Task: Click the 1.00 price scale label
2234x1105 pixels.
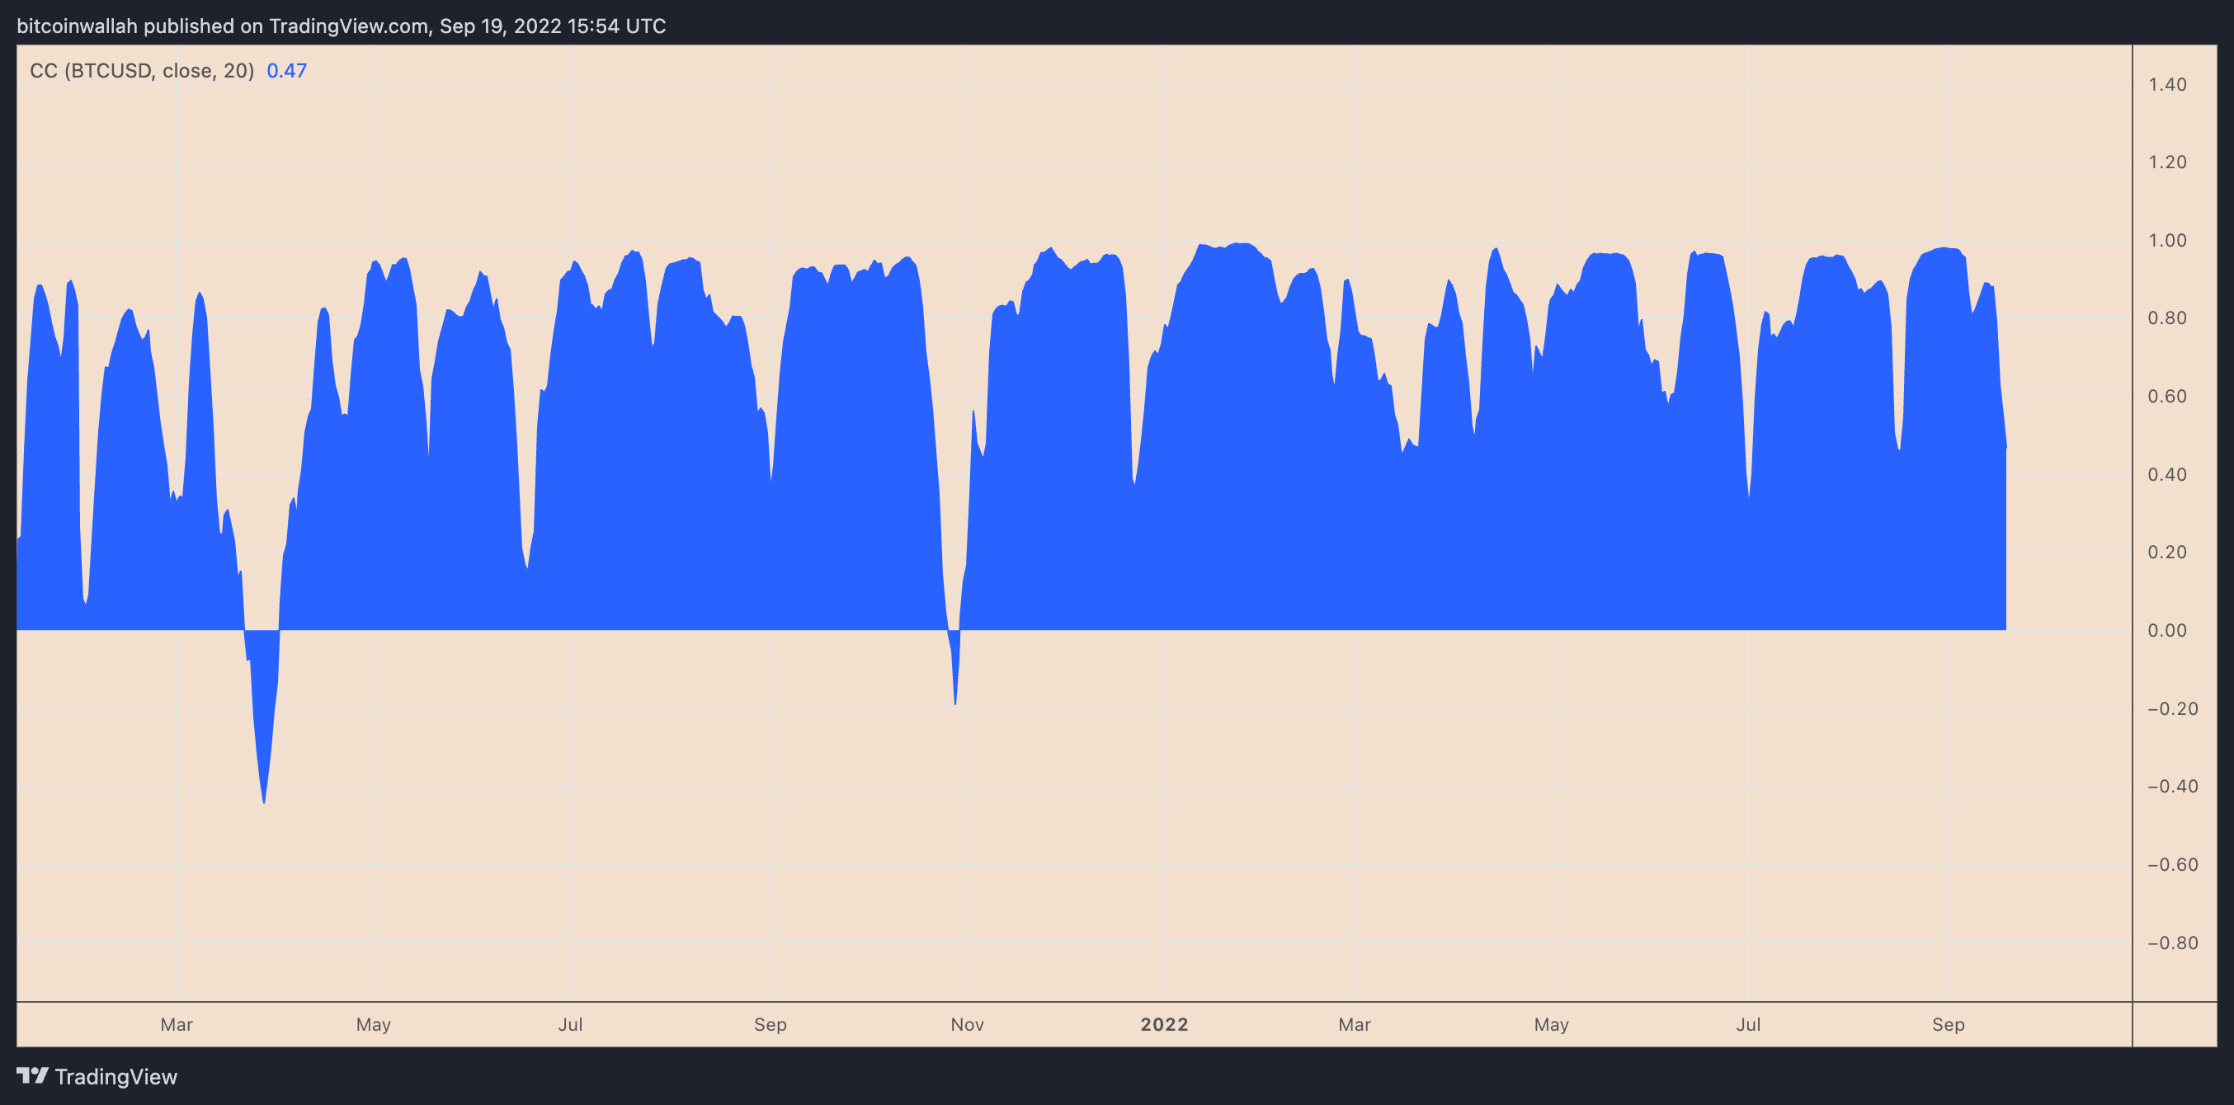Action: [2167, 240]
